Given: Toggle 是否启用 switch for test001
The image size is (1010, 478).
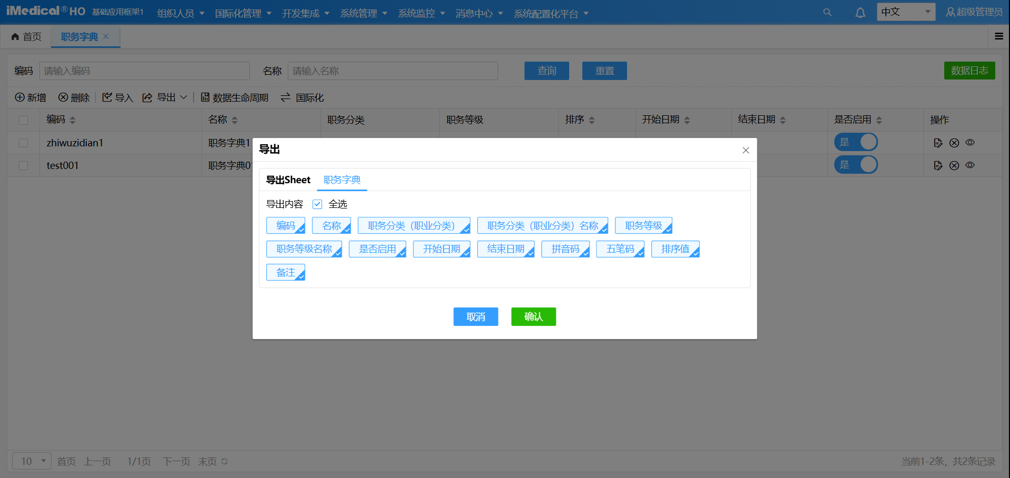Looking at the screenshot, I should coord(856,165).
